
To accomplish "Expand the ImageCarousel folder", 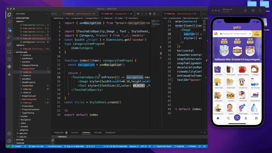I will tap(29, 96).
